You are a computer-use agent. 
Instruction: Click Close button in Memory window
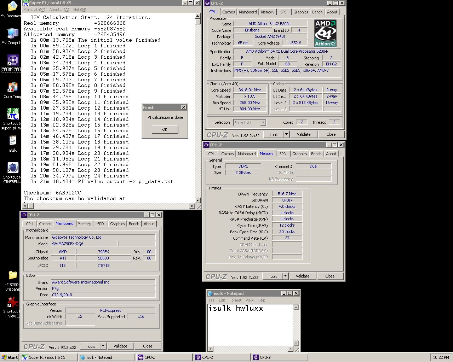point(330,276)
